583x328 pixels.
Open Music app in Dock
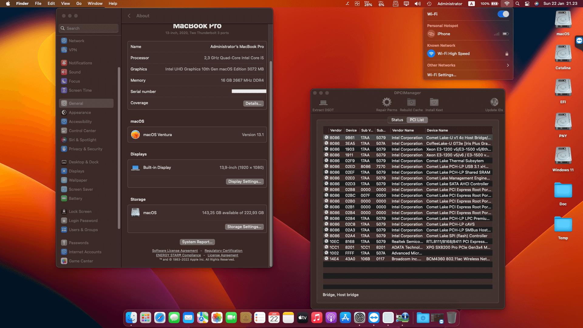317,318
